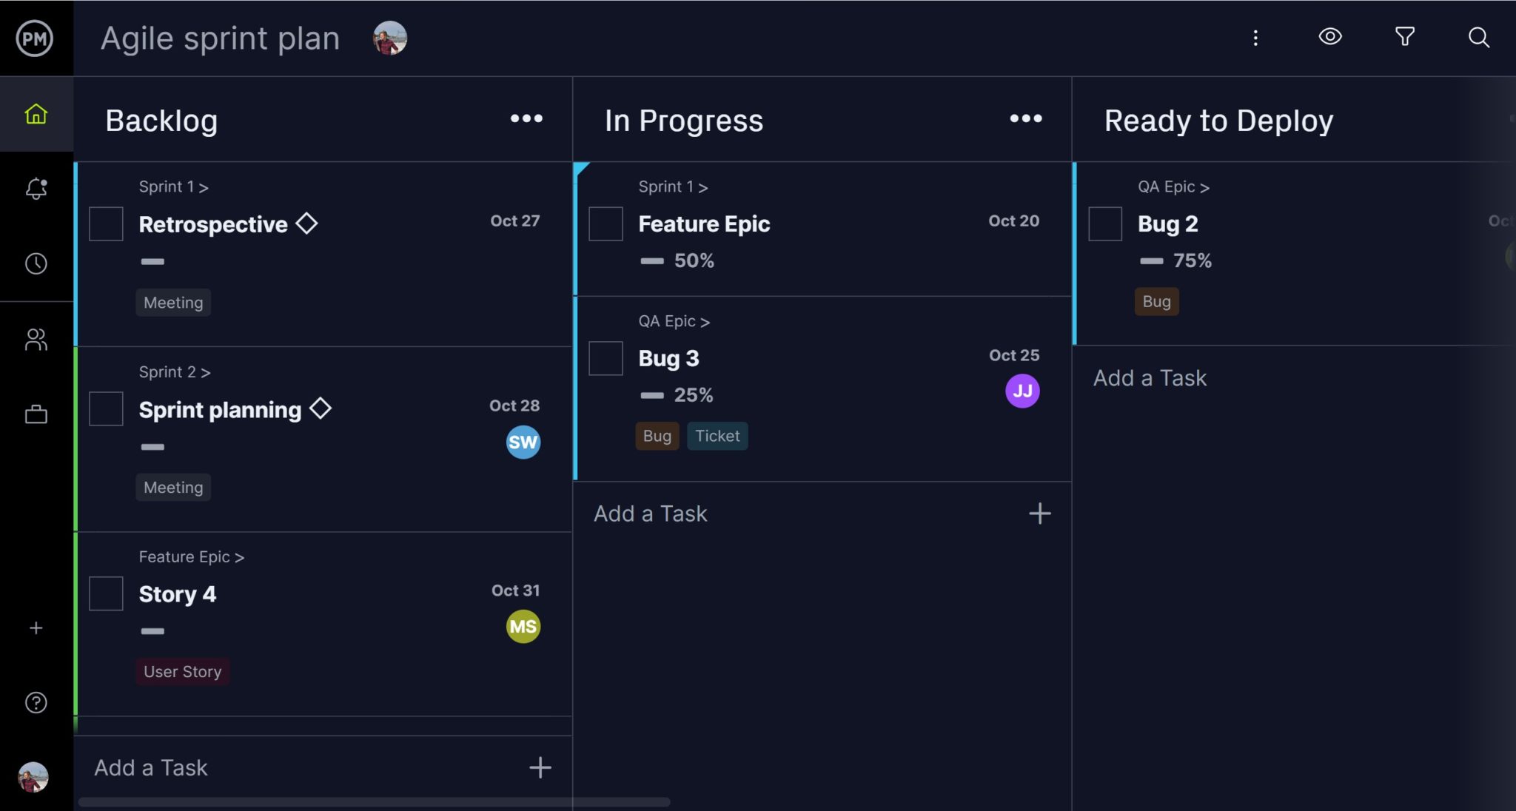1516x811 pixels.
Task: Click Add a Task in Ready to Deploy
Action: (x=1148, y=377)
